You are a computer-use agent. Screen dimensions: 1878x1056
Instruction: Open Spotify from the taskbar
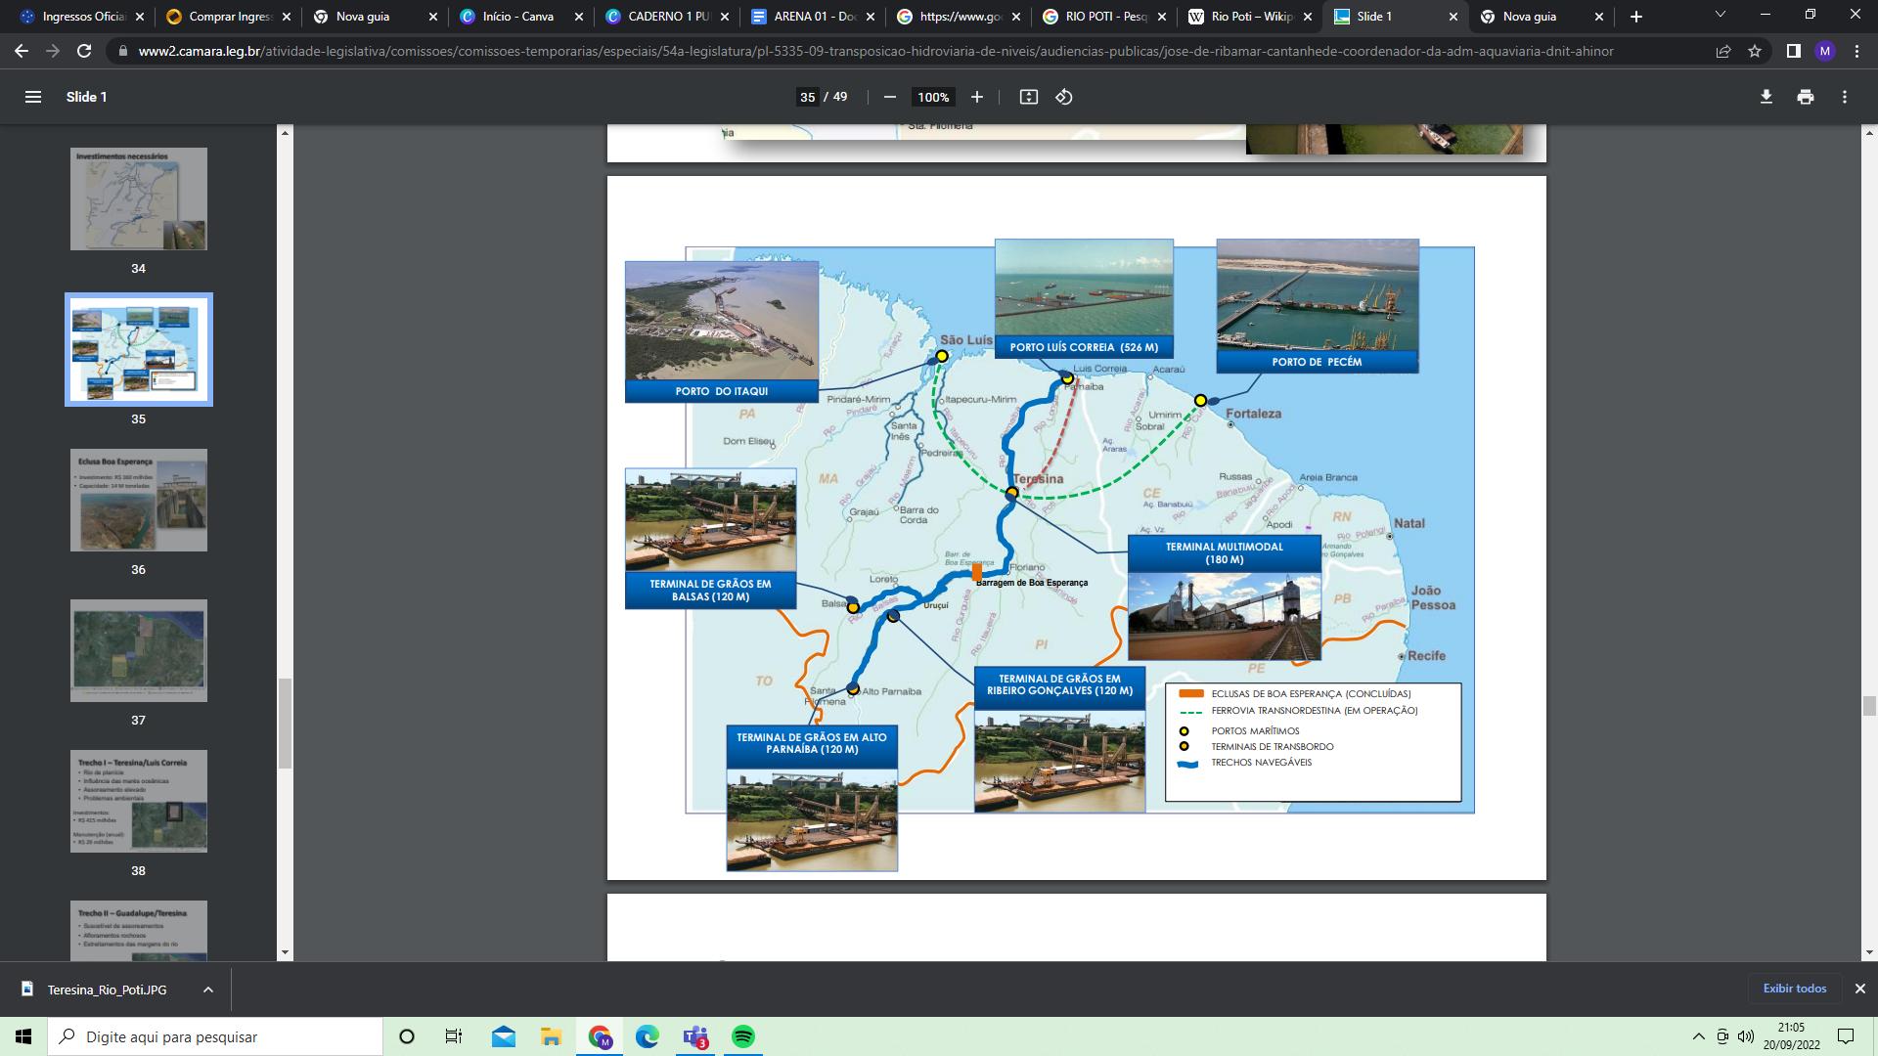click(x=743, y=1036)
